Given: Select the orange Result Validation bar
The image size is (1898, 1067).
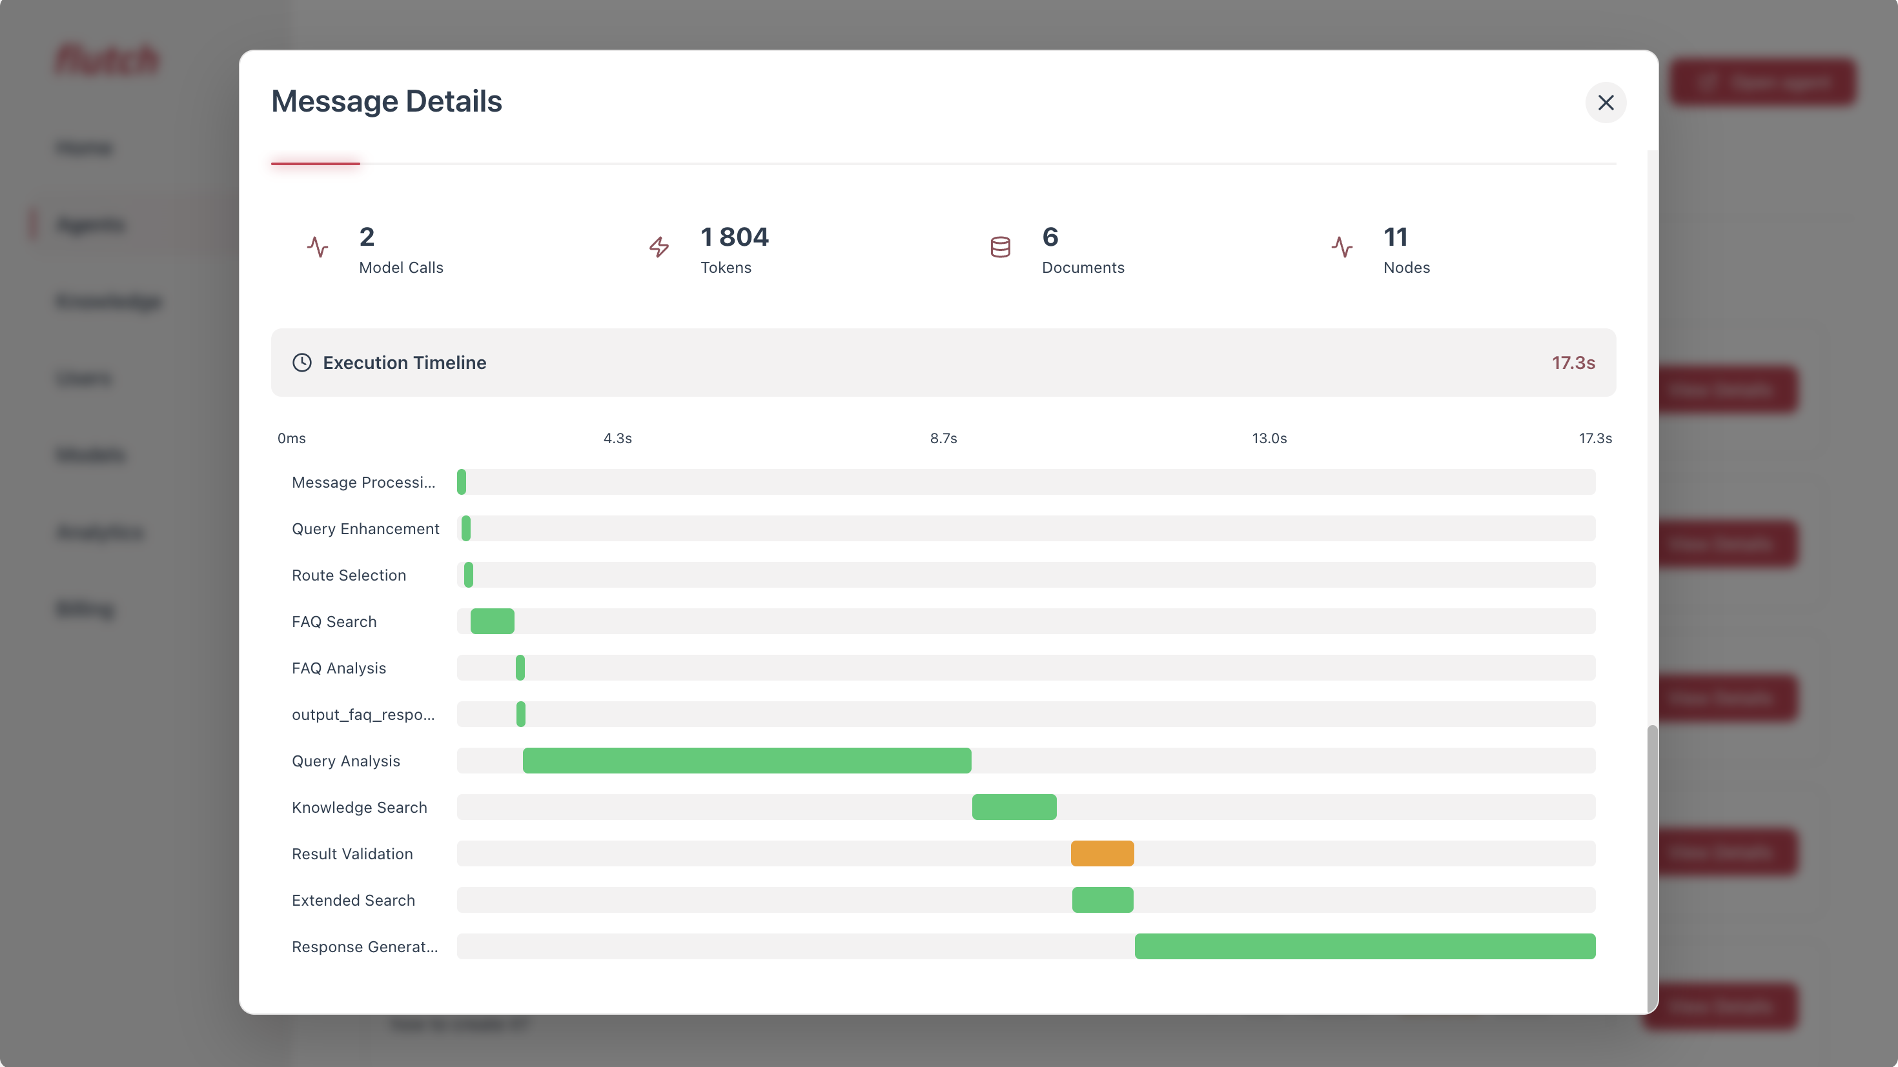Looking at the screenshot, I should pyautogui.click(x=1101, y=853).
